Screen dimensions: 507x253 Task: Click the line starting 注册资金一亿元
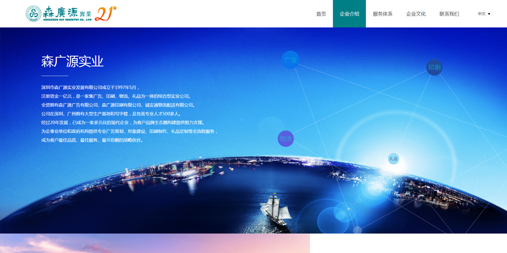click(x=116, y=96)
